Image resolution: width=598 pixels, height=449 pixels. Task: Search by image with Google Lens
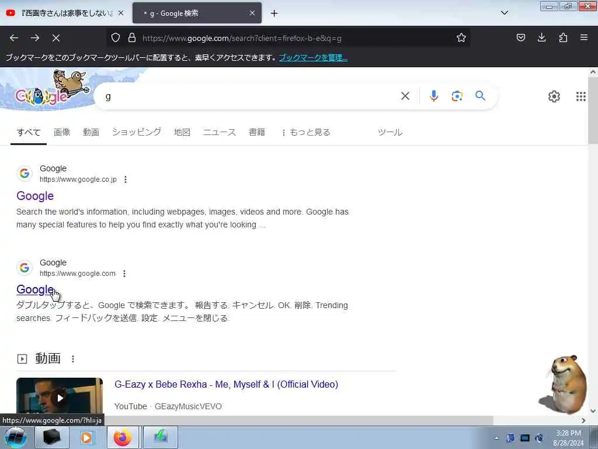[x=457, y=96]
